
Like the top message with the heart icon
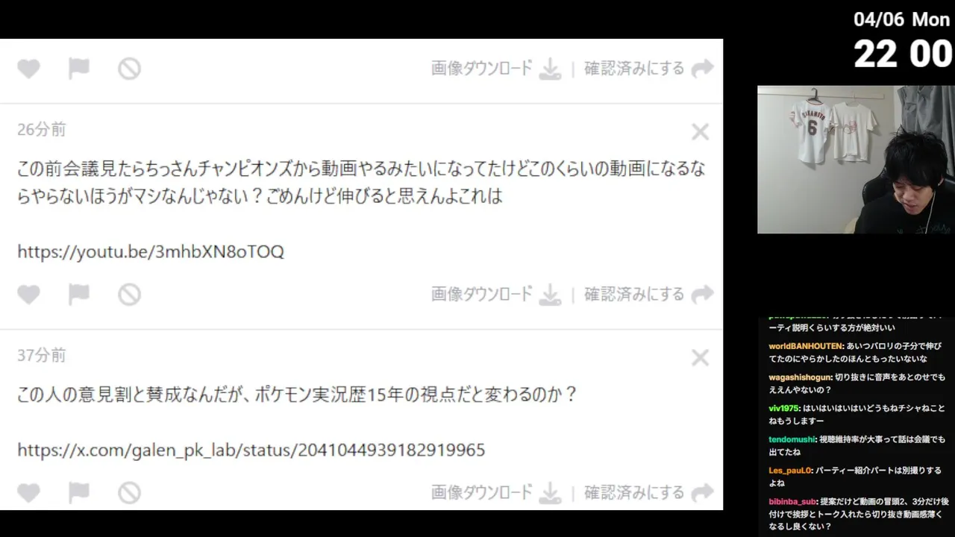28,69
